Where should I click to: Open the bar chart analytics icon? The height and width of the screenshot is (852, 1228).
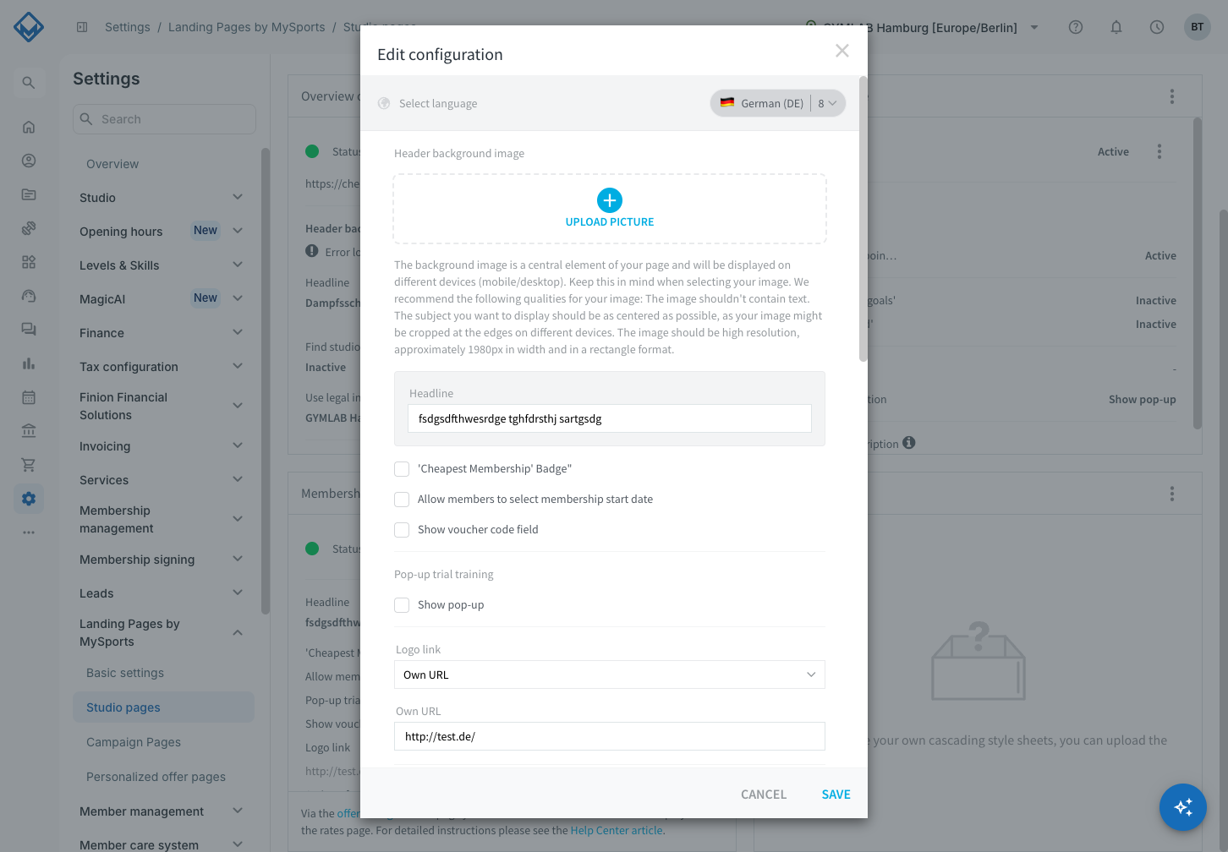click(29, 363)
